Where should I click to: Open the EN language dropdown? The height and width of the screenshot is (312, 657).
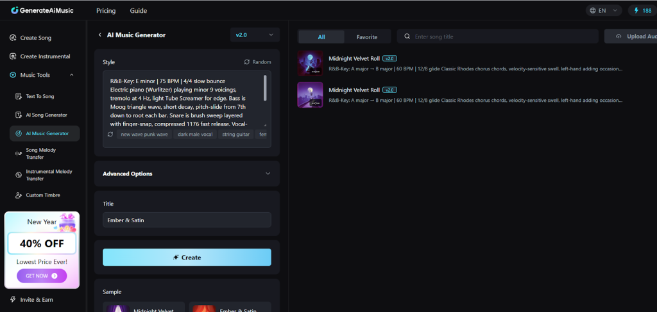coord(604,10)
